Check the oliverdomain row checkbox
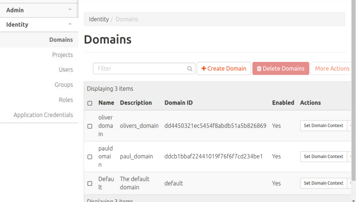356x202 pixels. (90, 126)
